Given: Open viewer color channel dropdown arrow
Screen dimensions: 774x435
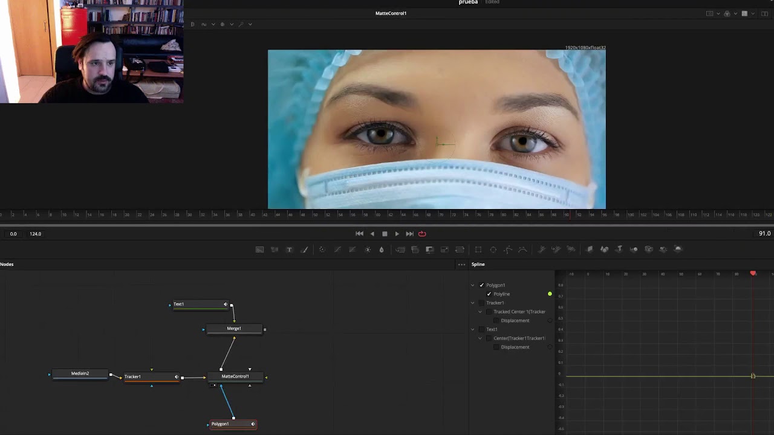Looking at the screenshot, I should pos(736,13).
